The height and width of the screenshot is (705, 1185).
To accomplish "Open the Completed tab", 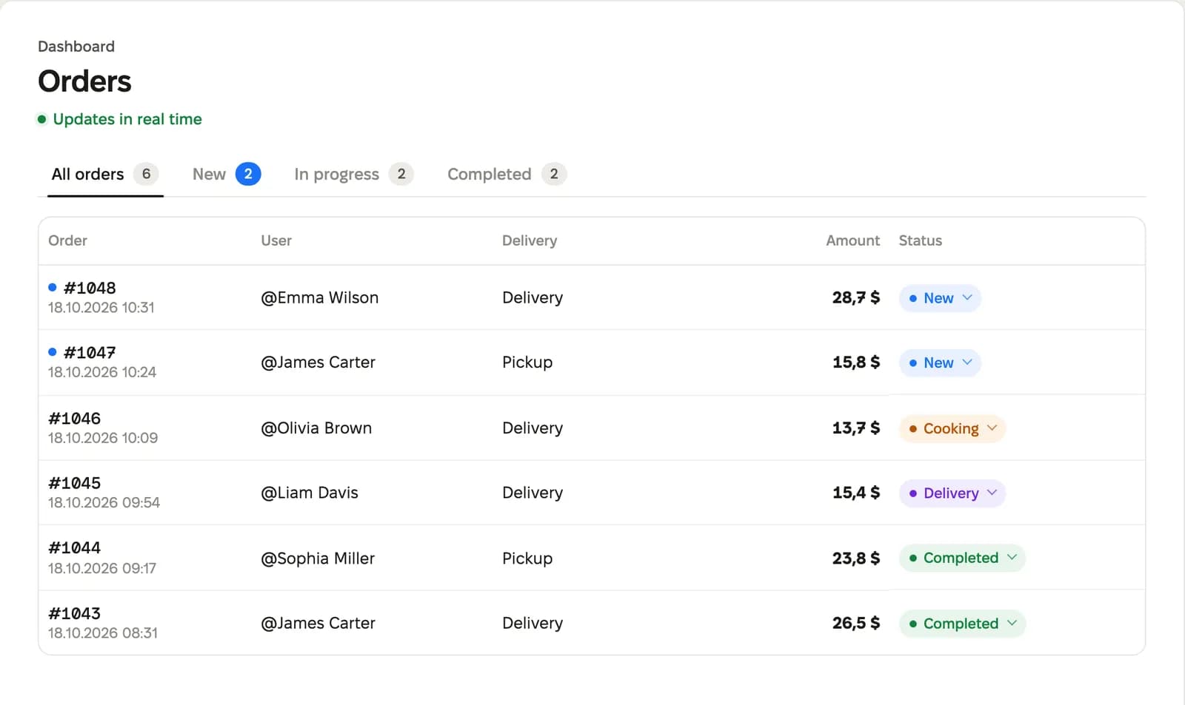I will 507,175.
